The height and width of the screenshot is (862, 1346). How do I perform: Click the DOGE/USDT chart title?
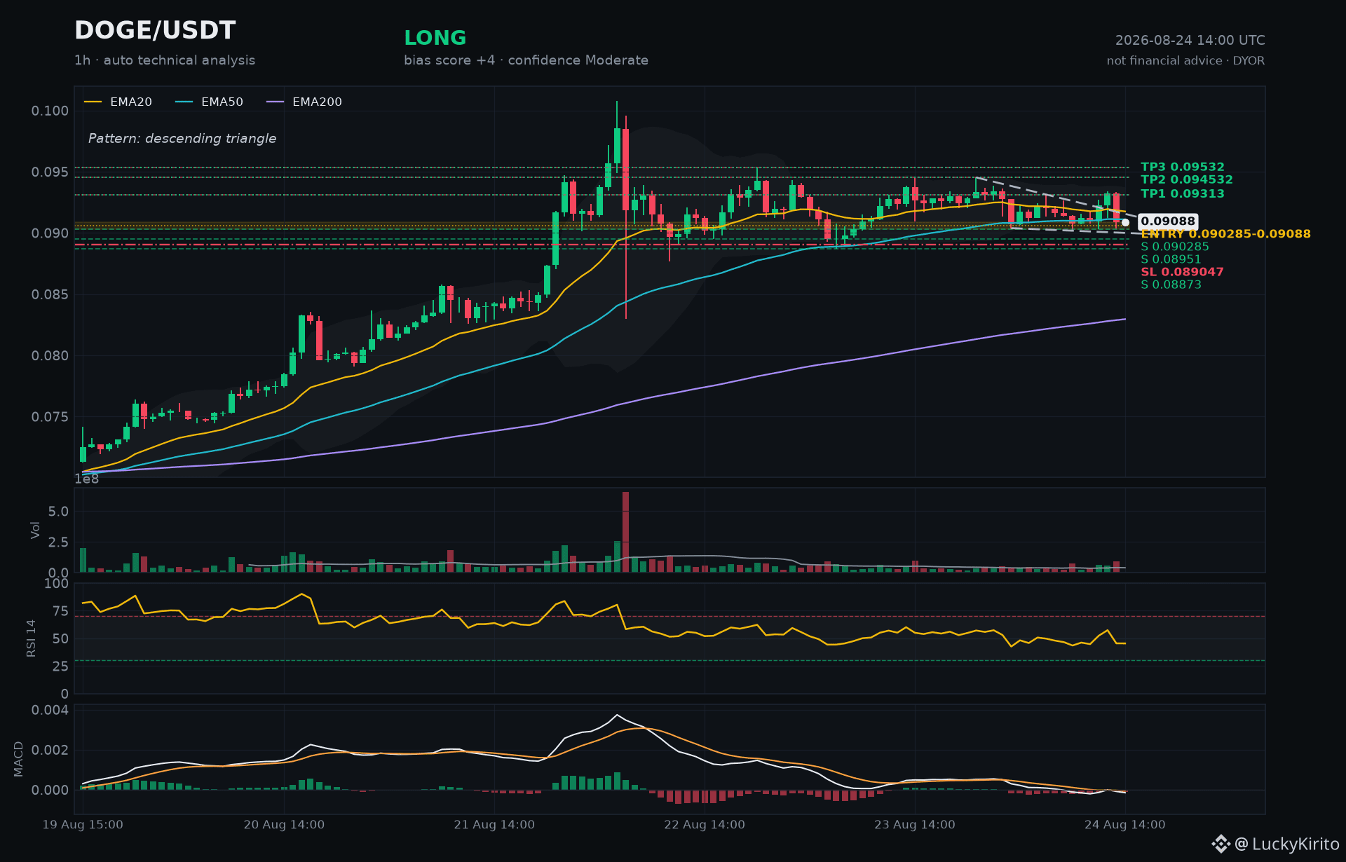[x=155, y=31]
